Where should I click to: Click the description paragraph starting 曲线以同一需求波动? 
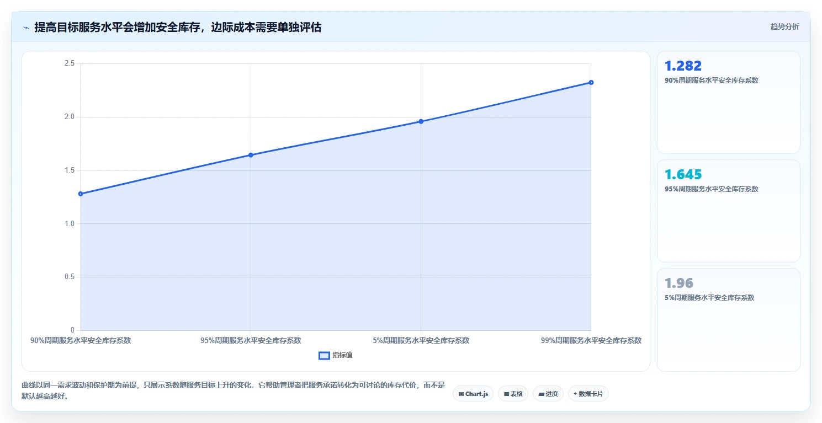point(233,390)
